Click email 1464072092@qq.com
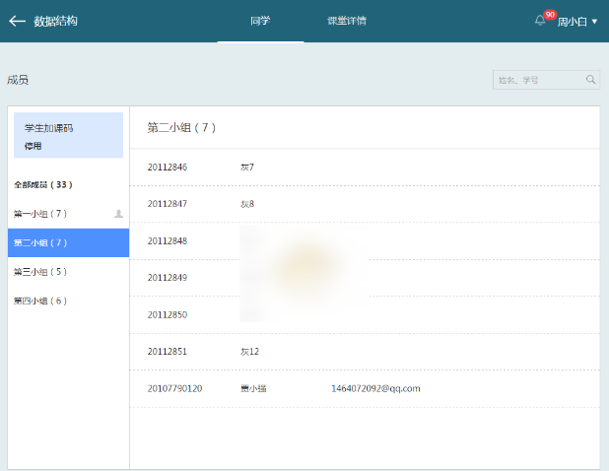Screen dimensions: 609x471 [x=375, y=388]
